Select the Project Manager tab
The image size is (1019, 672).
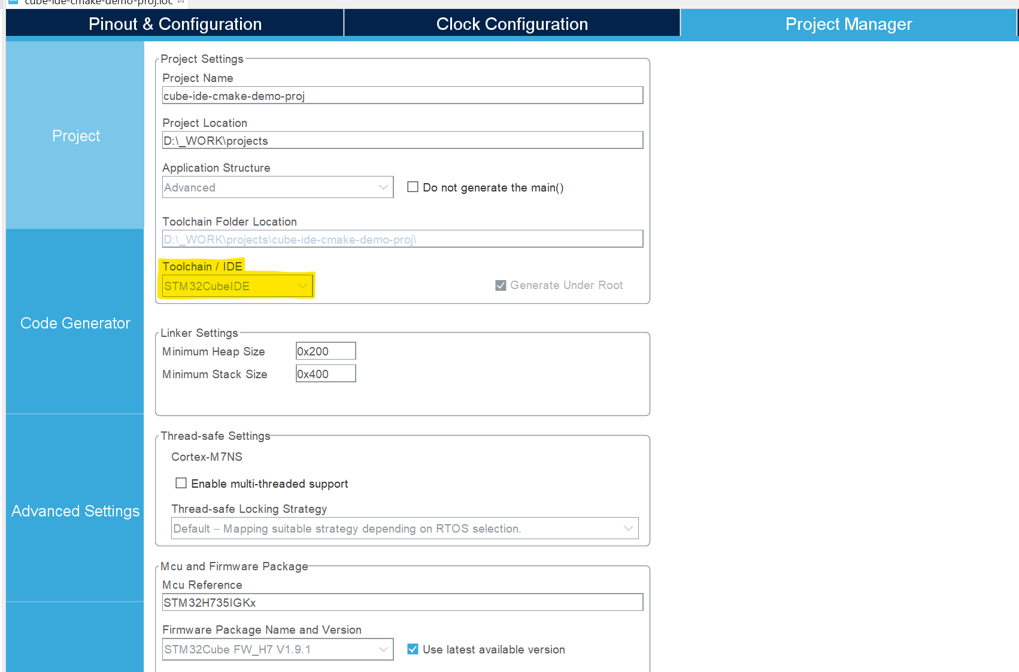[848, 24]
